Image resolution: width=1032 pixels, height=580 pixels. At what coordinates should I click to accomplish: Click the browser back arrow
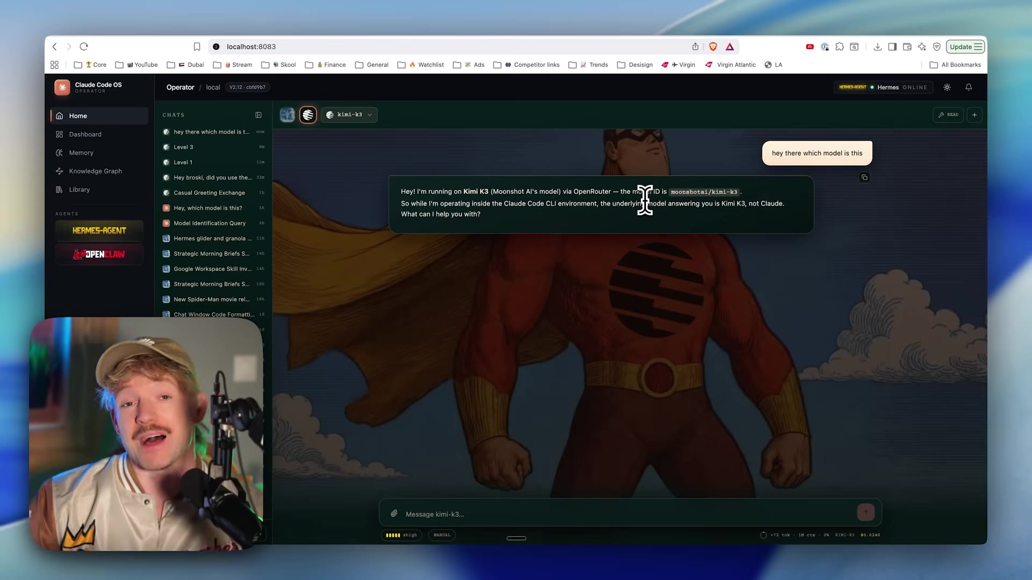[x=54, y=47]
